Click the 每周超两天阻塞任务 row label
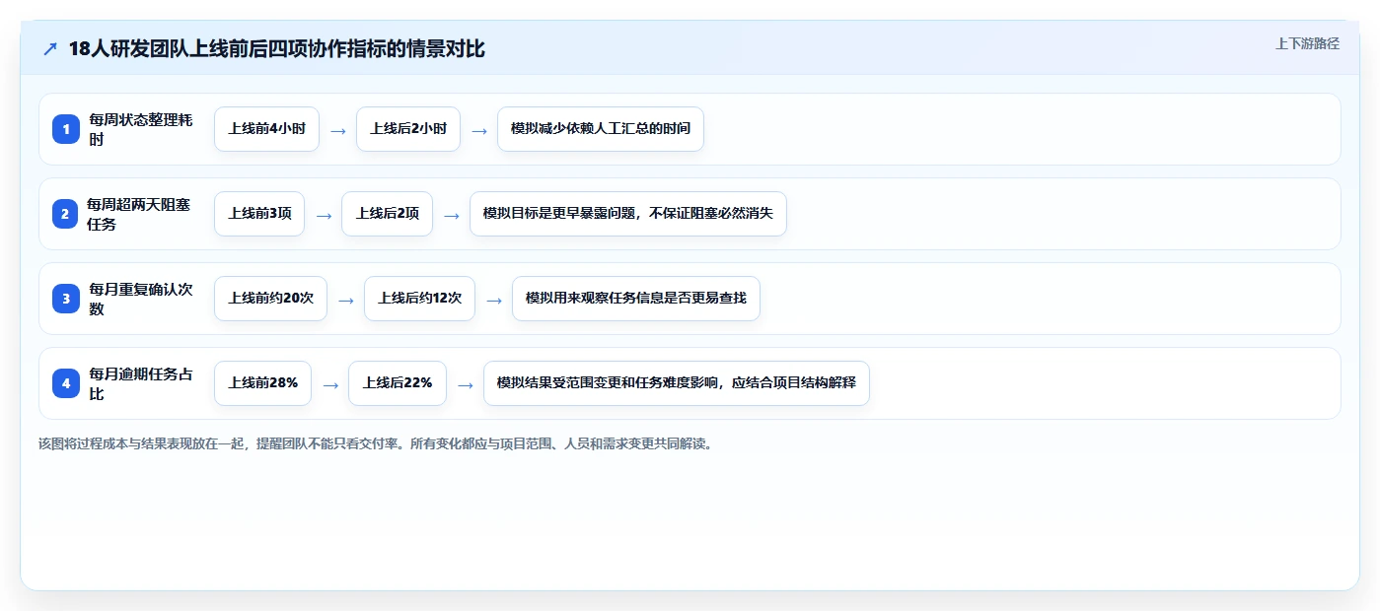The height and width of the screenshot is (611, 1380). pyautogui.click(x=139, y=214)
